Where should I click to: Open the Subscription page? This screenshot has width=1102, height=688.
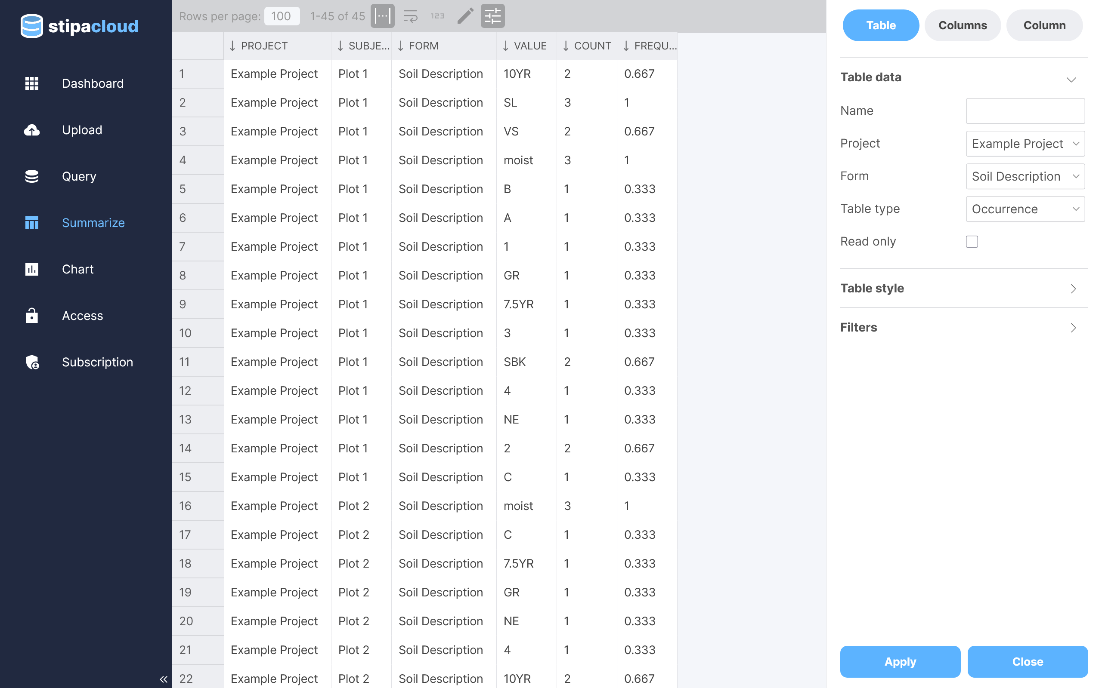tap(97, 362)
